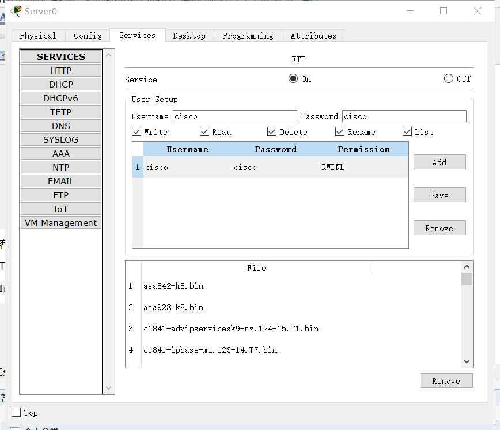Screen dimensions: 500x430
Task: Switch to the Config tab
Action: 88,36
